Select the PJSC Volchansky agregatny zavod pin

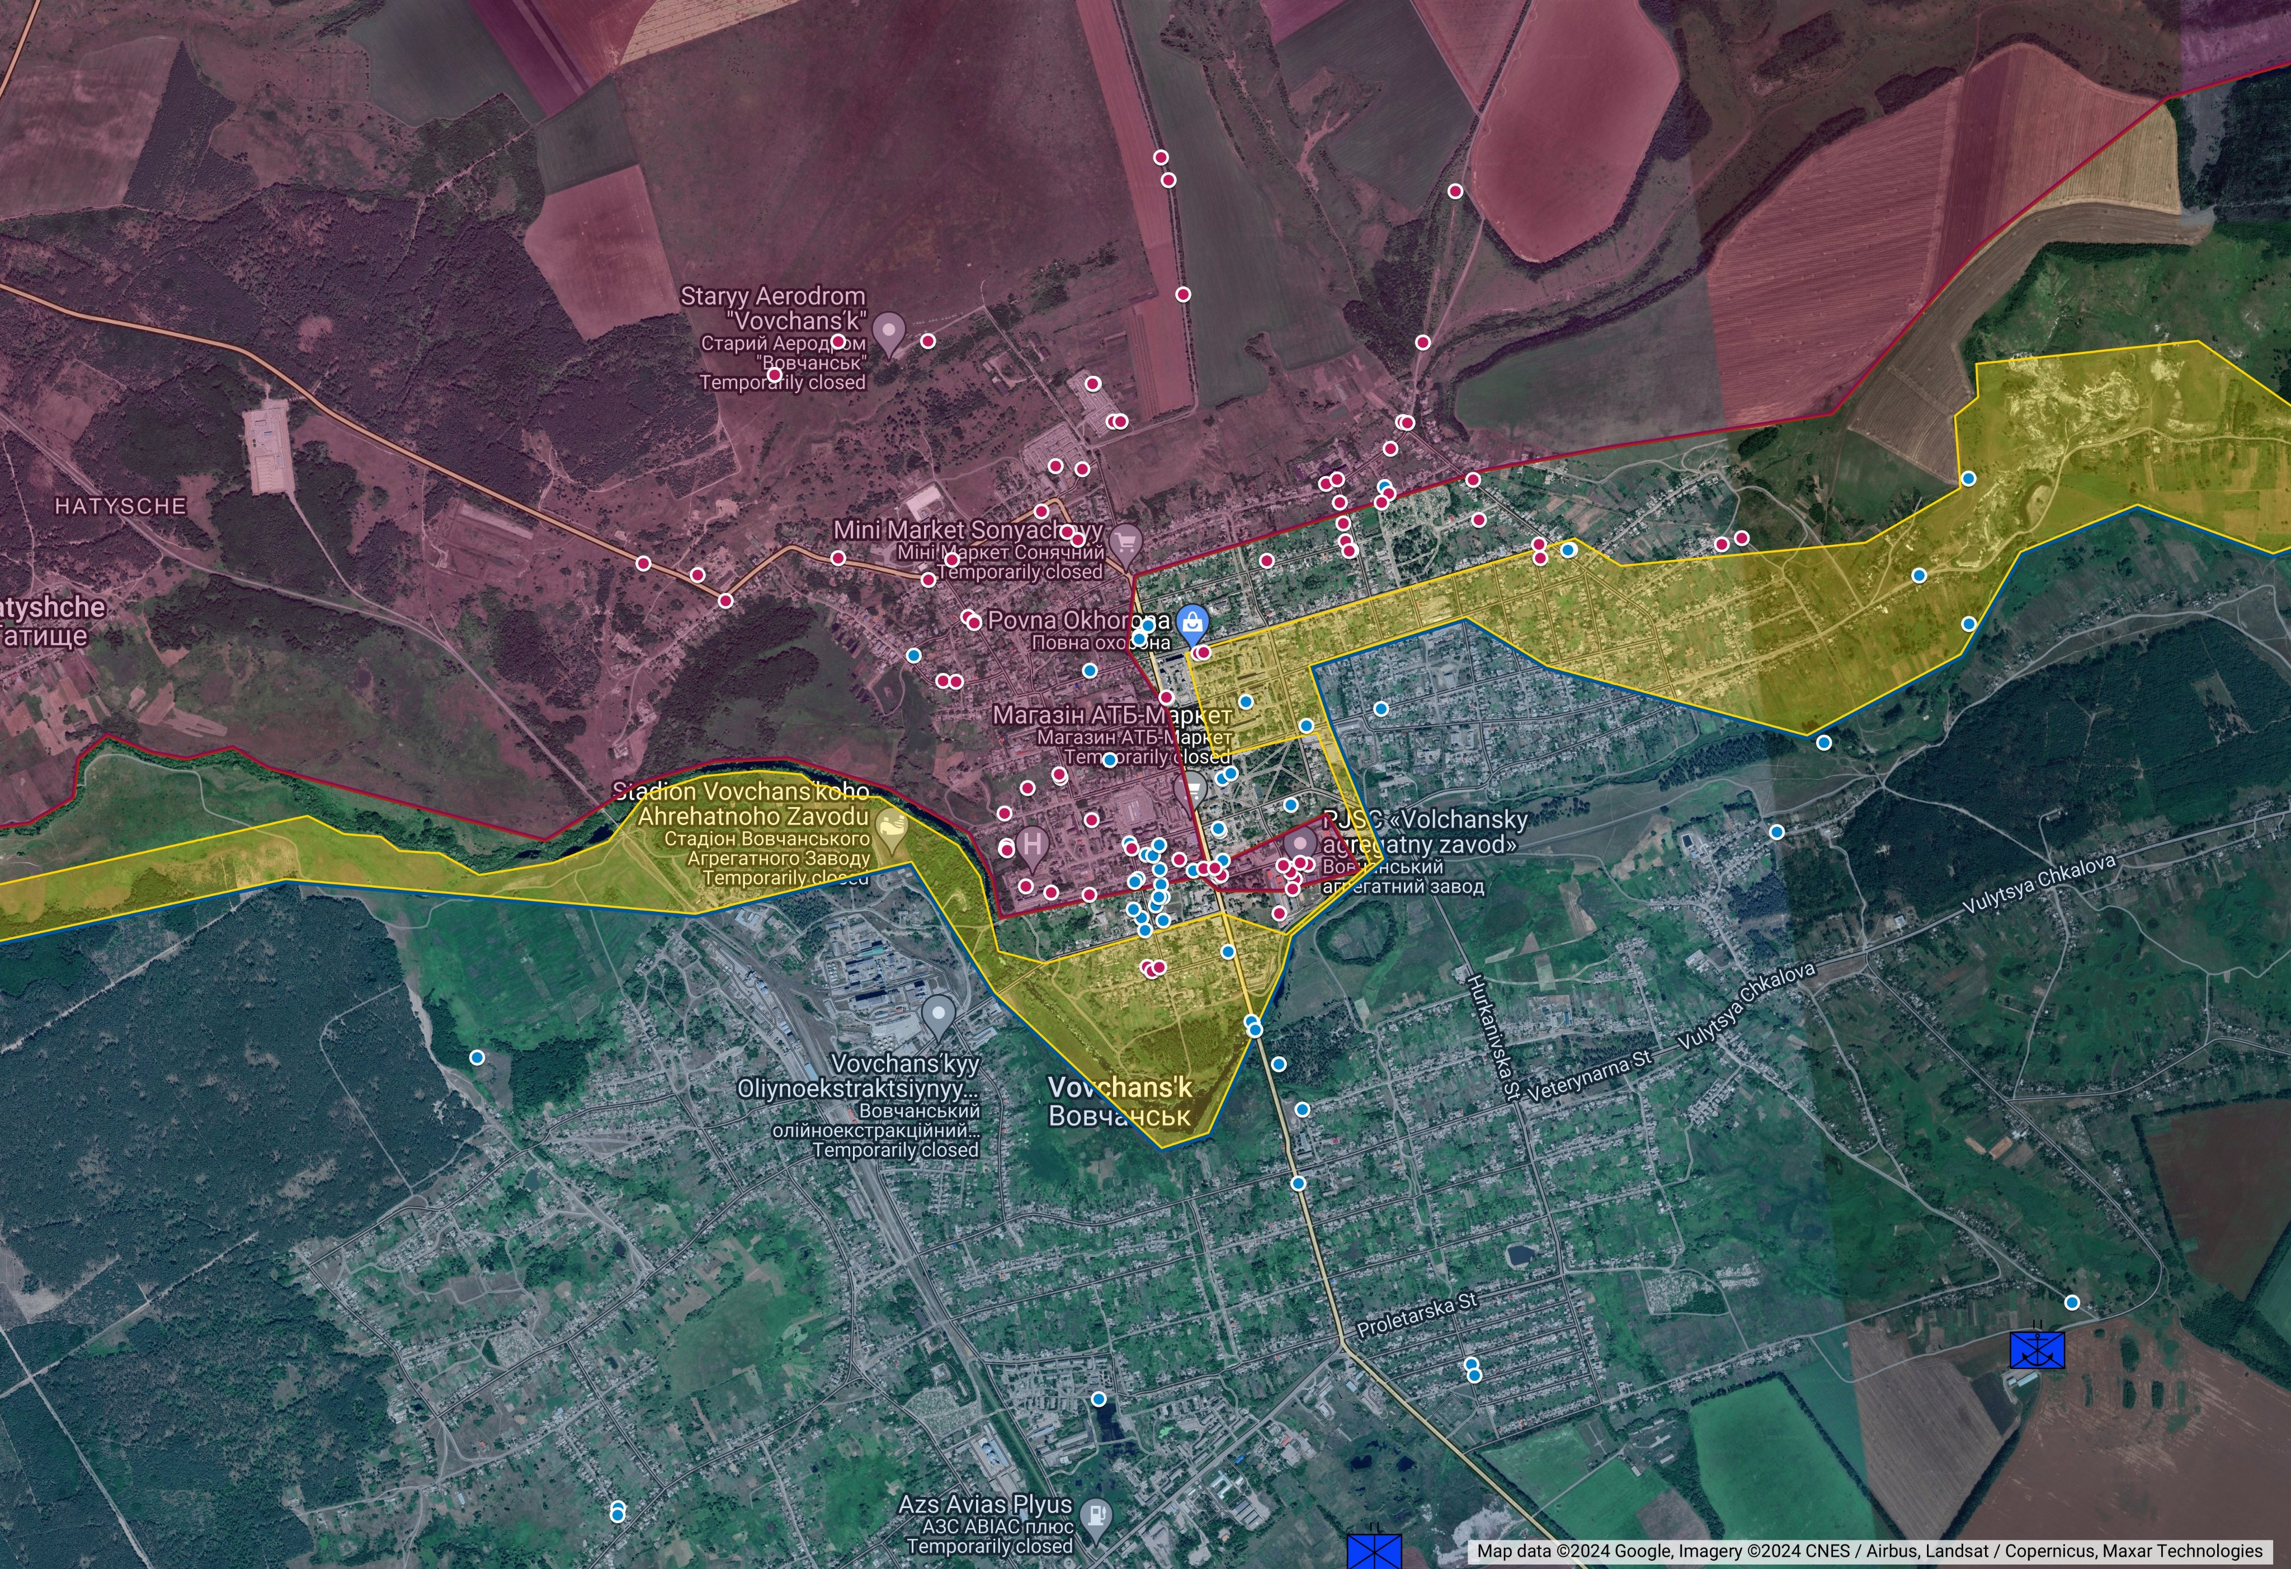pyautogui.click(x=1301, y=844)
